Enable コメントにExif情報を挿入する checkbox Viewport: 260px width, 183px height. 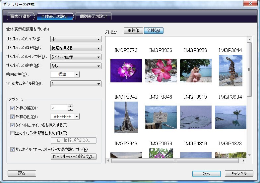click(12, 133)
